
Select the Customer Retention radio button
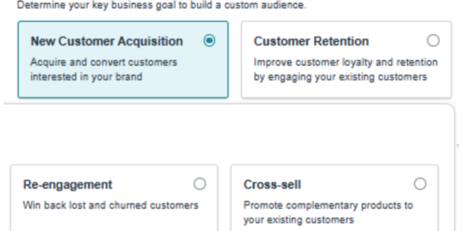434,40
